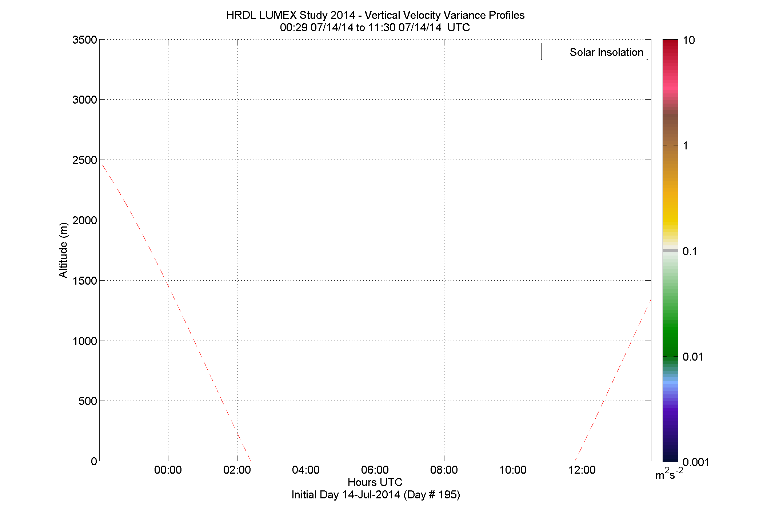This screenshot has height=518, width=763.
Task: Click the 'Initial Day 14-Jul-2014' caption
Action: (346, 495)
